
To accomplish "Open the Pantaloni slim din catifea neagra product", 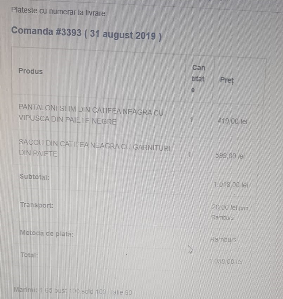I will (91, 114).
